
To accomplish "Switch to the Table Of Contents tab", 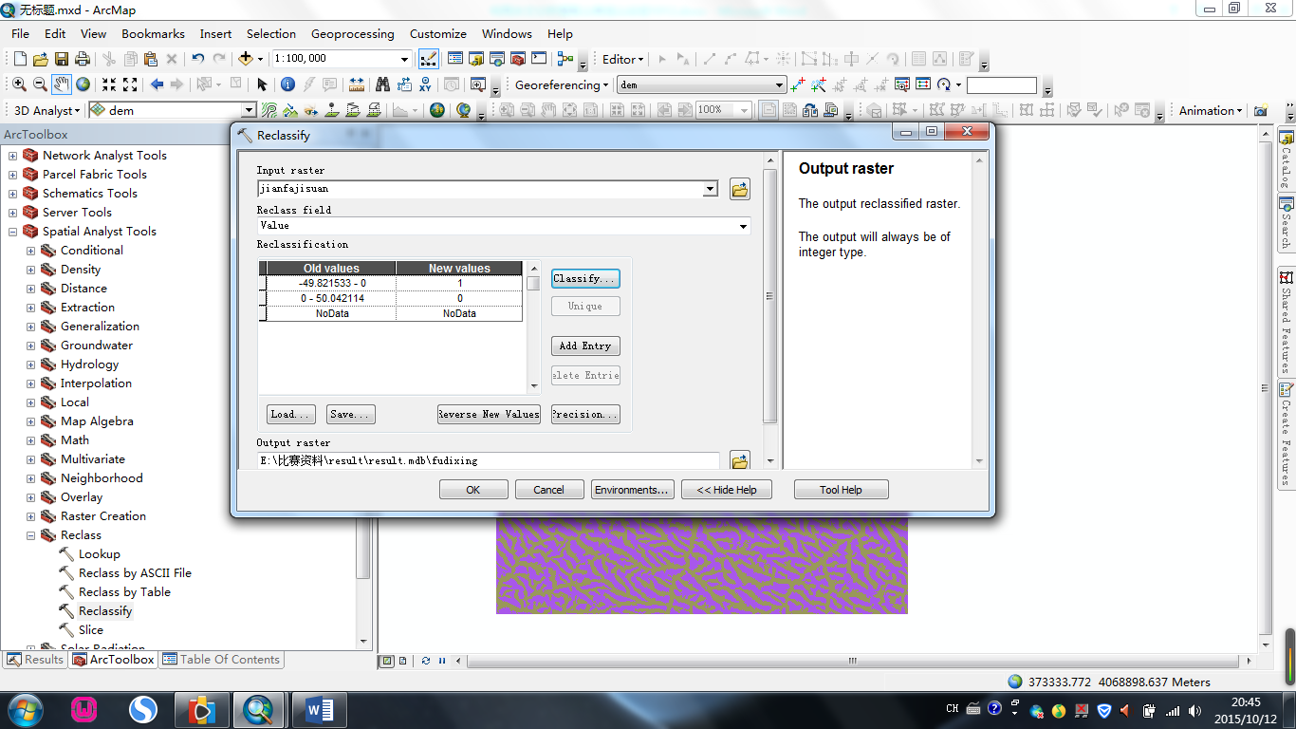I will click(221, 660).
